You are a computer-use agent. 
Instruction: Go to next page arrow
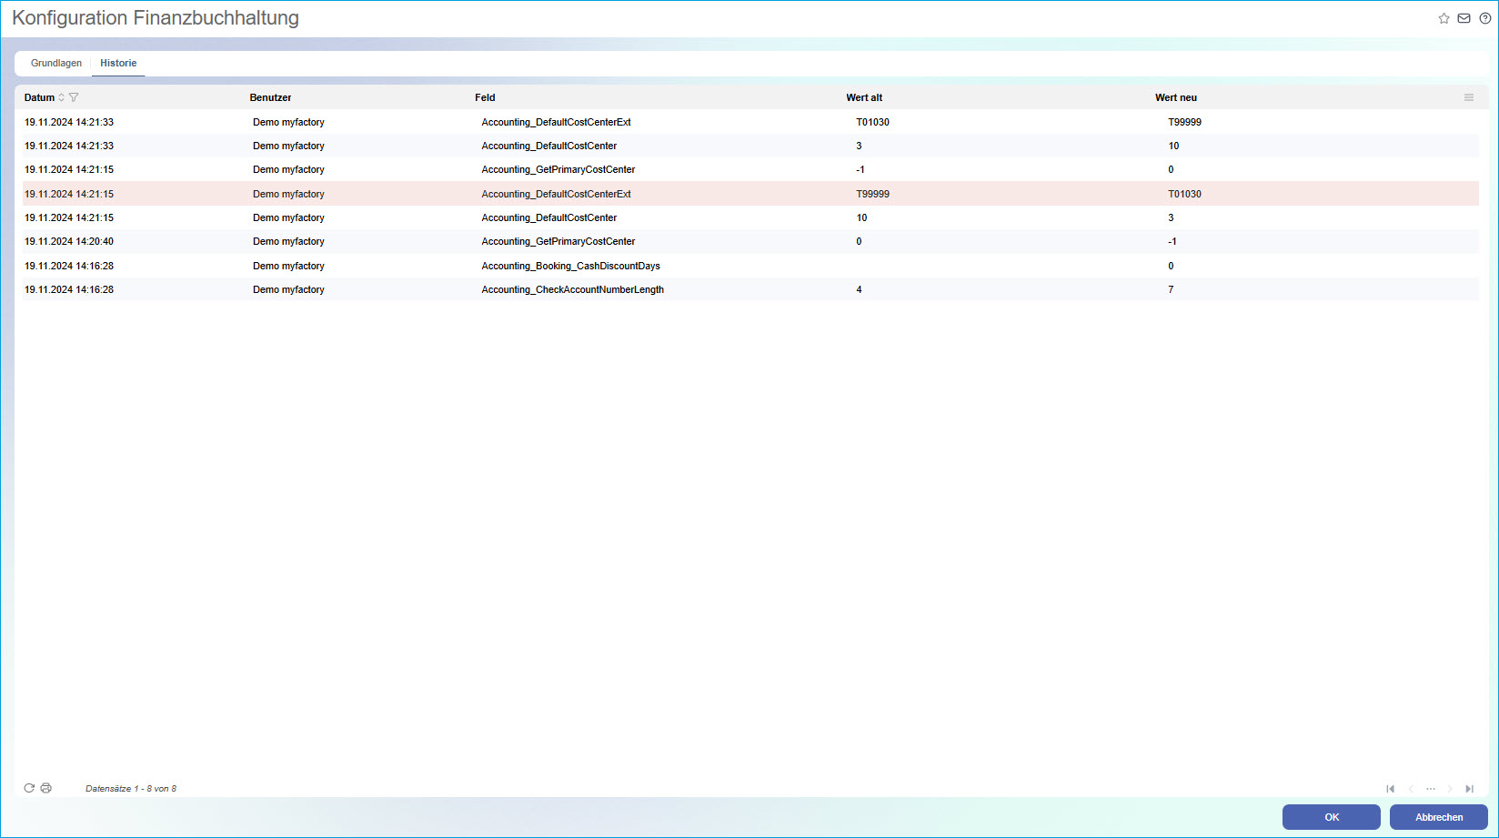pyautogui.click(x=1450, y=789)
